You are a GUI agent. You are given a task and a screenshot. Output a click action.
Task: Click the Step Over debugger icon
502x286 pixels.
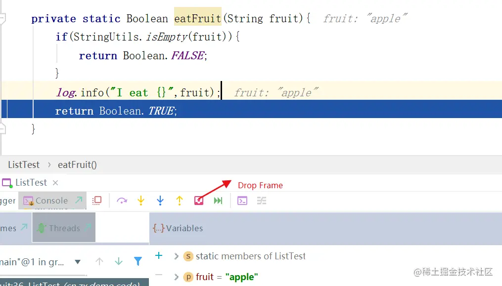122,201
